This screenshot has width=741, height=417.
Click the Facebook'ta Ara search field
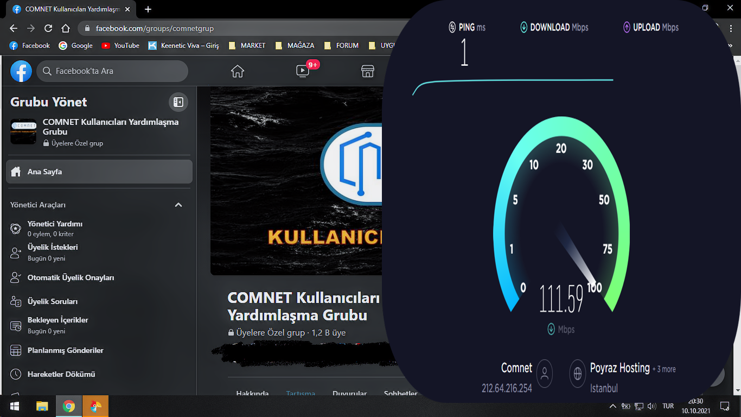pos(112,71)
